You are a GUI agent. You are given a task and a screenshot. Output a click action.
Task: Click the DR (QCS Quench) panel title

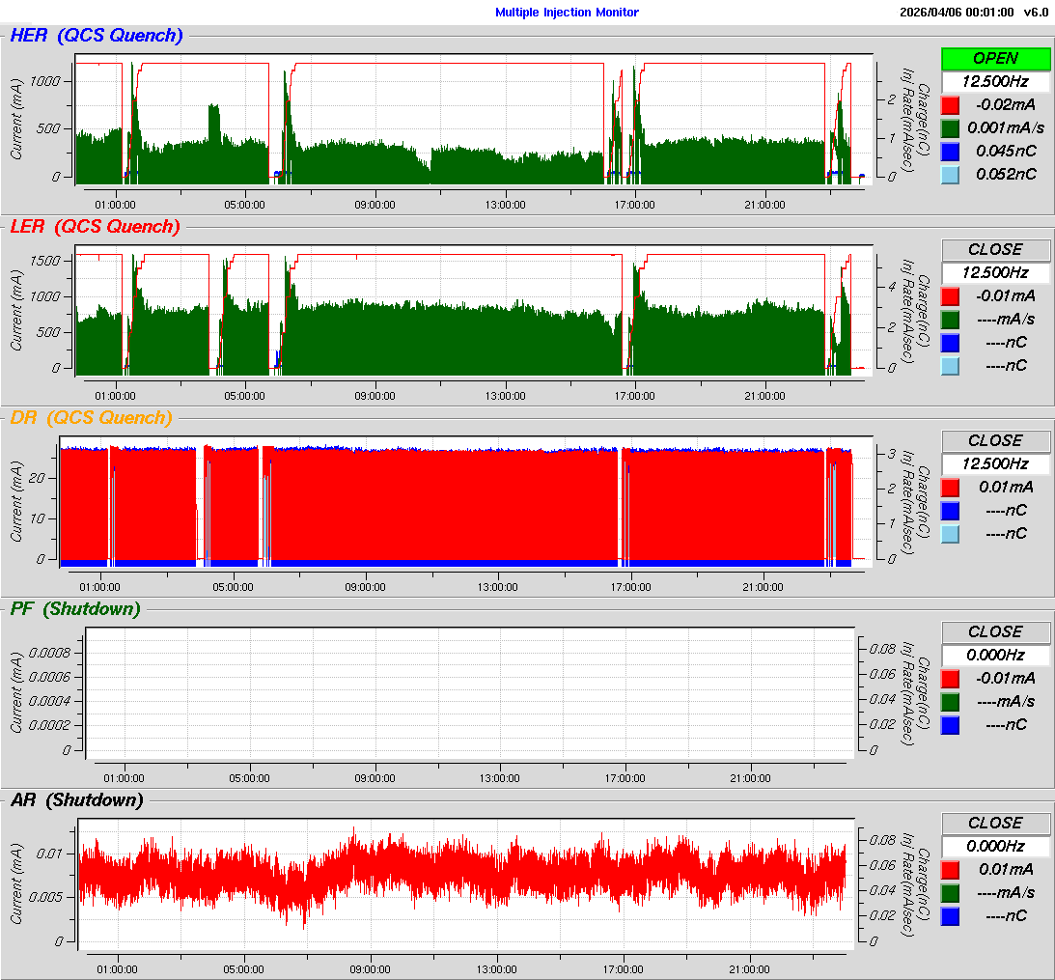pos(91,418)
